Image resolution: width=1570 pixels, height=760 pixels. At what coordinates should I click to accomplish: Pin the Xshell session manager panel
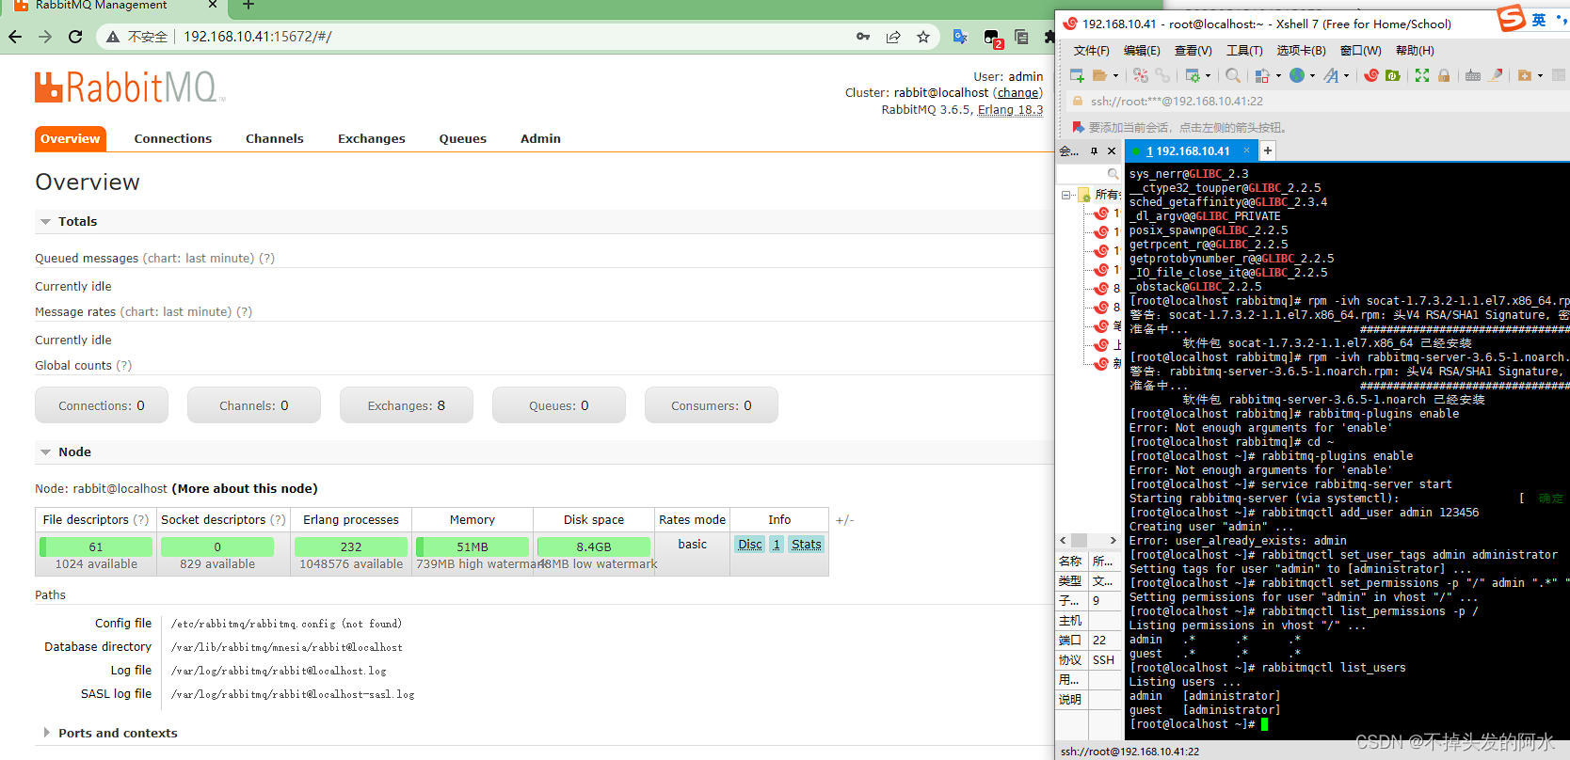tap(1094, 150)
